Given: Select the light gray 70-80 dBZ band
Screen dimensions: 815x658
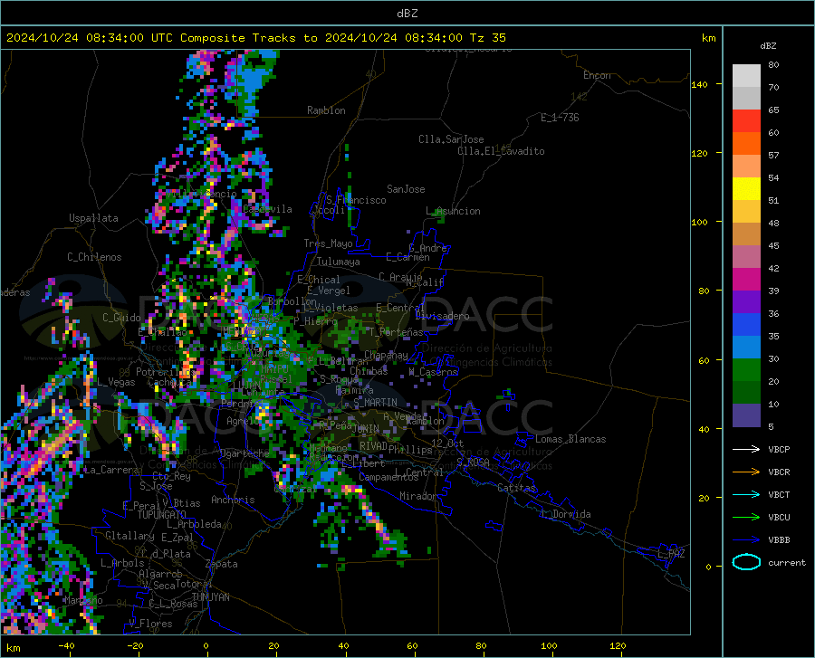Looking at the screenshot, I should (x=746, y=76).
